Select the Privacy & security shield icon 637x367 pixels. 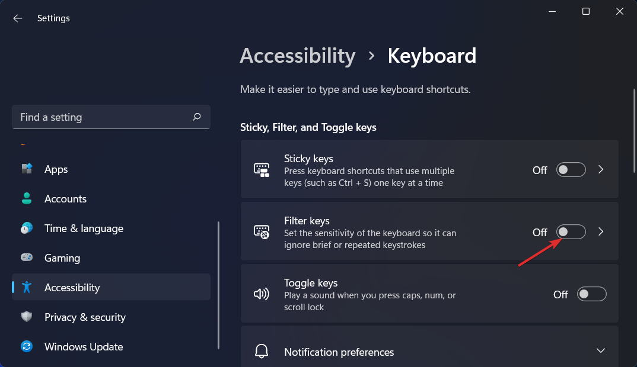pyautogui.click(x=27, y=317)
